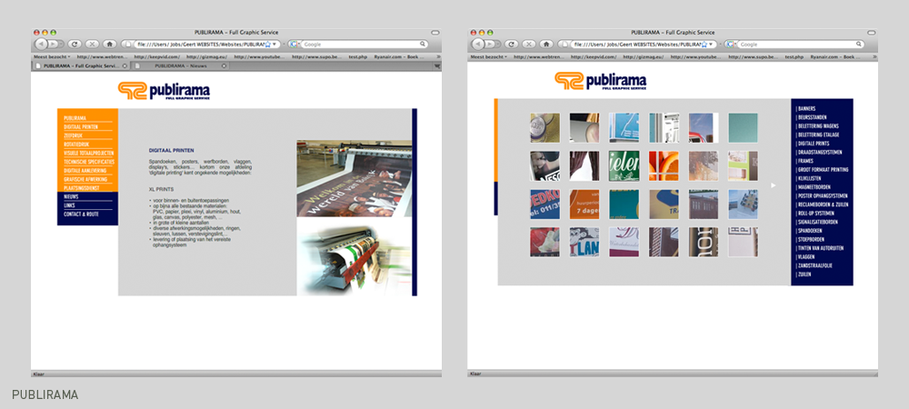Screen dimensions: 909x409
Task: Open the BEURSSTANDEN category link
Action: click(x=812, y=117)
